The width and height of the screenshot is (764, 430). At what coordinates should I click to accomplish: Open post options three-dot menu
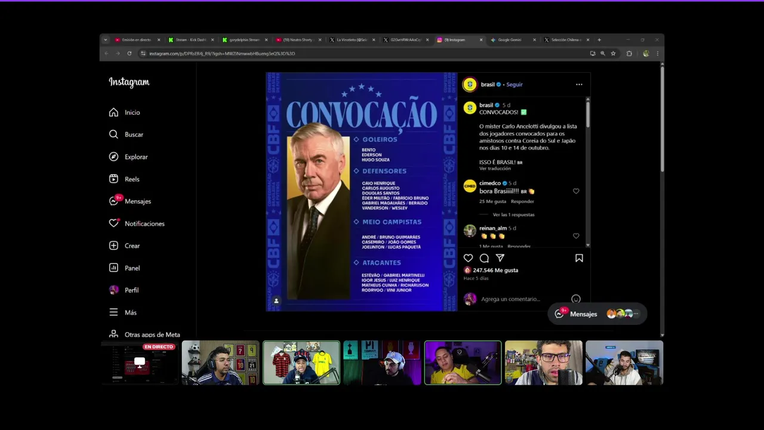click(579, 84)
